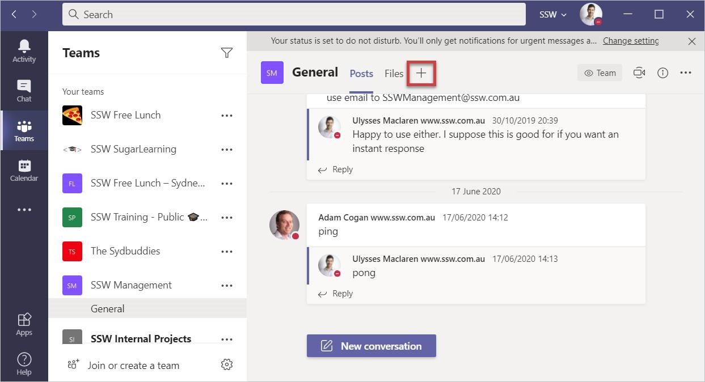Click the Help icon
Viewport: 705px width, 382px height.
coord(24,364)
